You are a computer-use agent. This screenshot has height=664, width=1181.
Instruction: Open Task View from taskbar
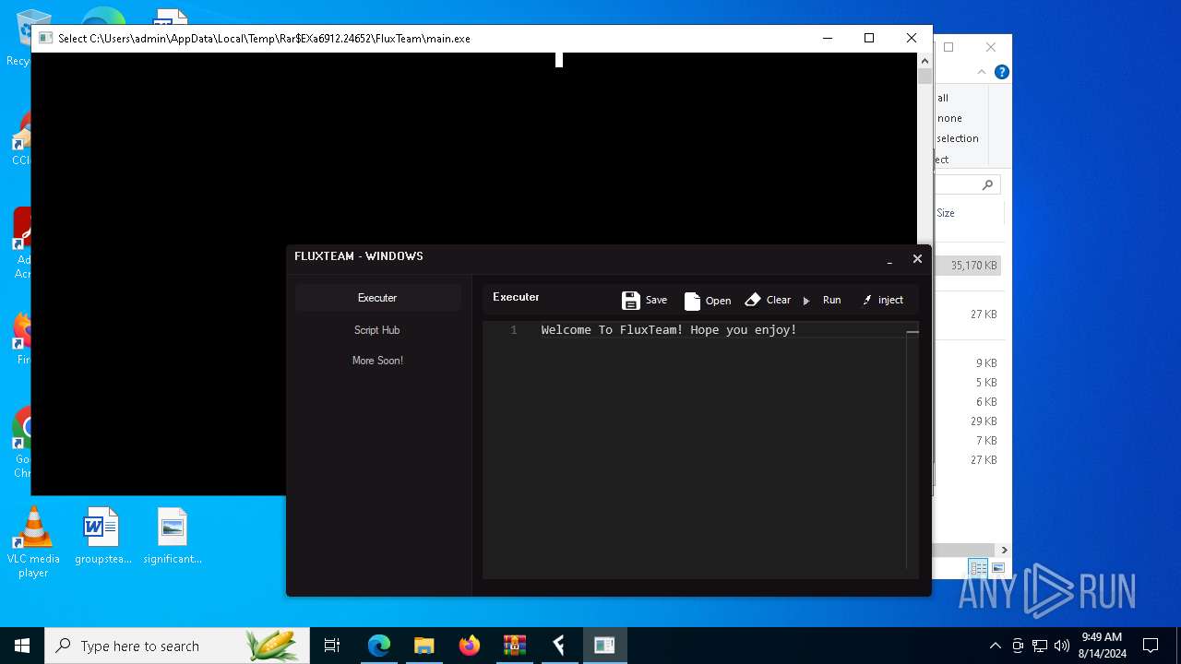[332, 646]
